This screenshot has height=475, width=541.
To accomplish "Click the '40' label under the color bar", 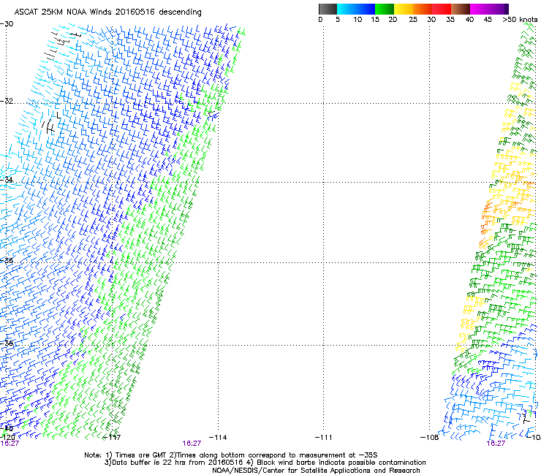I will pyautogui.click(x=469, y=20).
